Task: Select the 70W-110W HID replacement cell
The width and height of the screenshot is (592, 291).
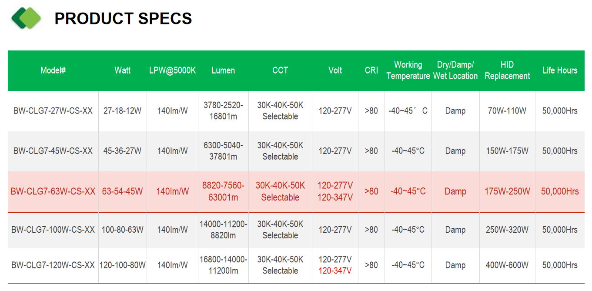Action: click(x=507, y=111)
